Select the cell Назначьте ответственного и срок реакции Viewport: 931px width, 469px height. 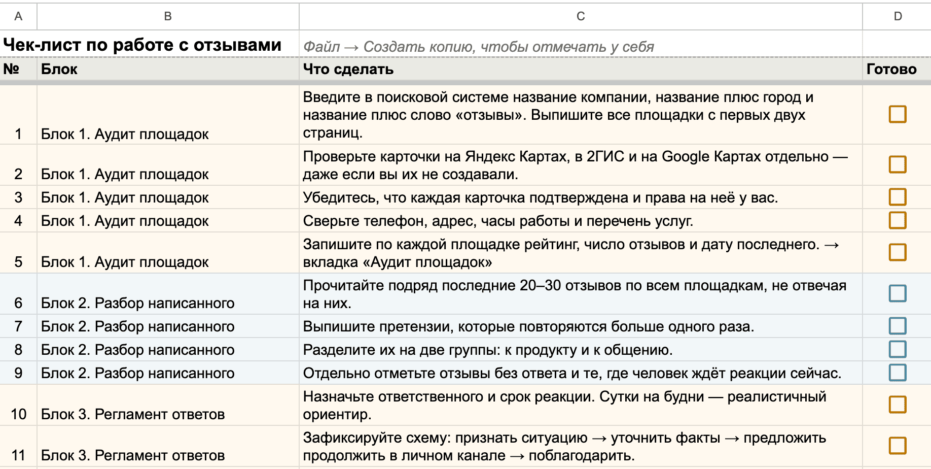(x=581, y=405)
